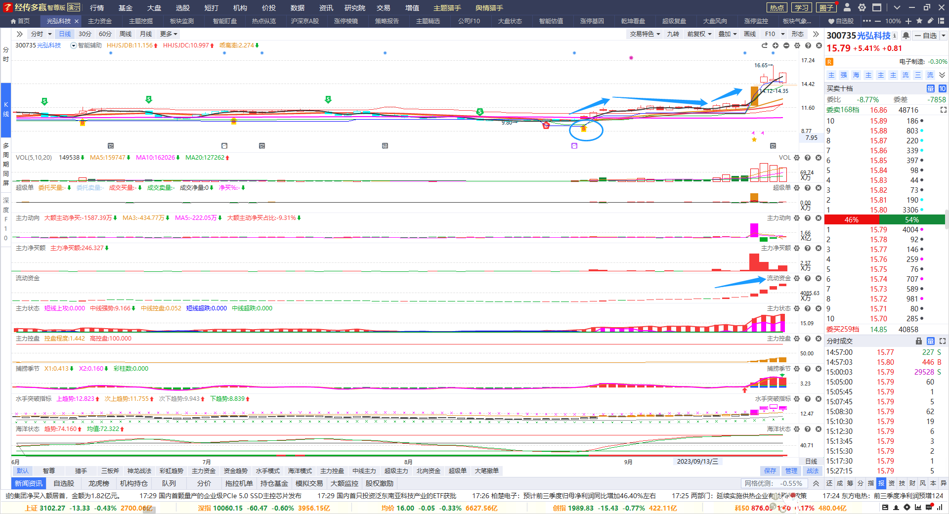The height and width of the screenshot is (514, 949).
Task: Click the 保存 template button
Action: (x=770, y=471)
